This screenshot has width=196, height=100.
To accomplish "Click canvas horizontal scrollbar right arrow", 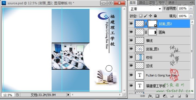I will coord(120,95).
